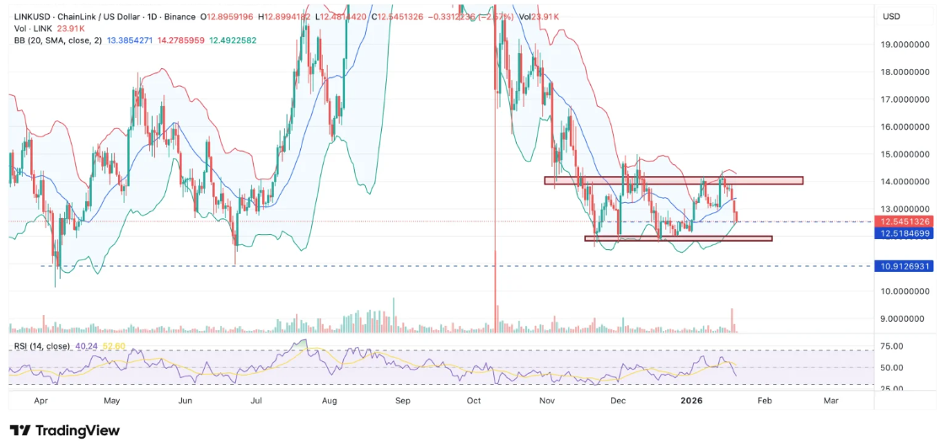The image size is (940, 448).
Task: Select the upper red resistance rectangle near 14.00
Action: [x=673, y=180]
